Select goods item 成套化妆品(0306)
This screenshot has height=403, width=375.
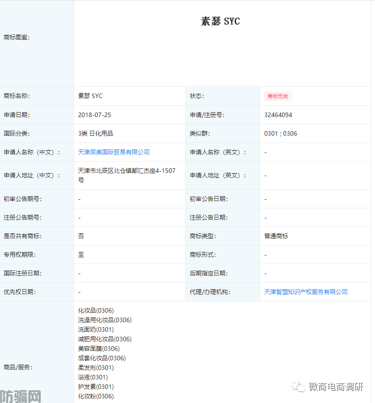[102, 358]
